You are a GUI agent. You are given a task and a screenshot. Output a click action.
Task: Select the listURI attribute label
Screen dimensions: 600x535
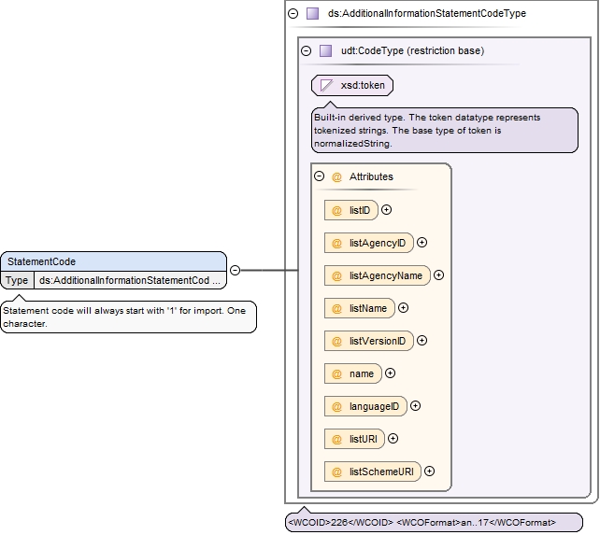point(364,439)
